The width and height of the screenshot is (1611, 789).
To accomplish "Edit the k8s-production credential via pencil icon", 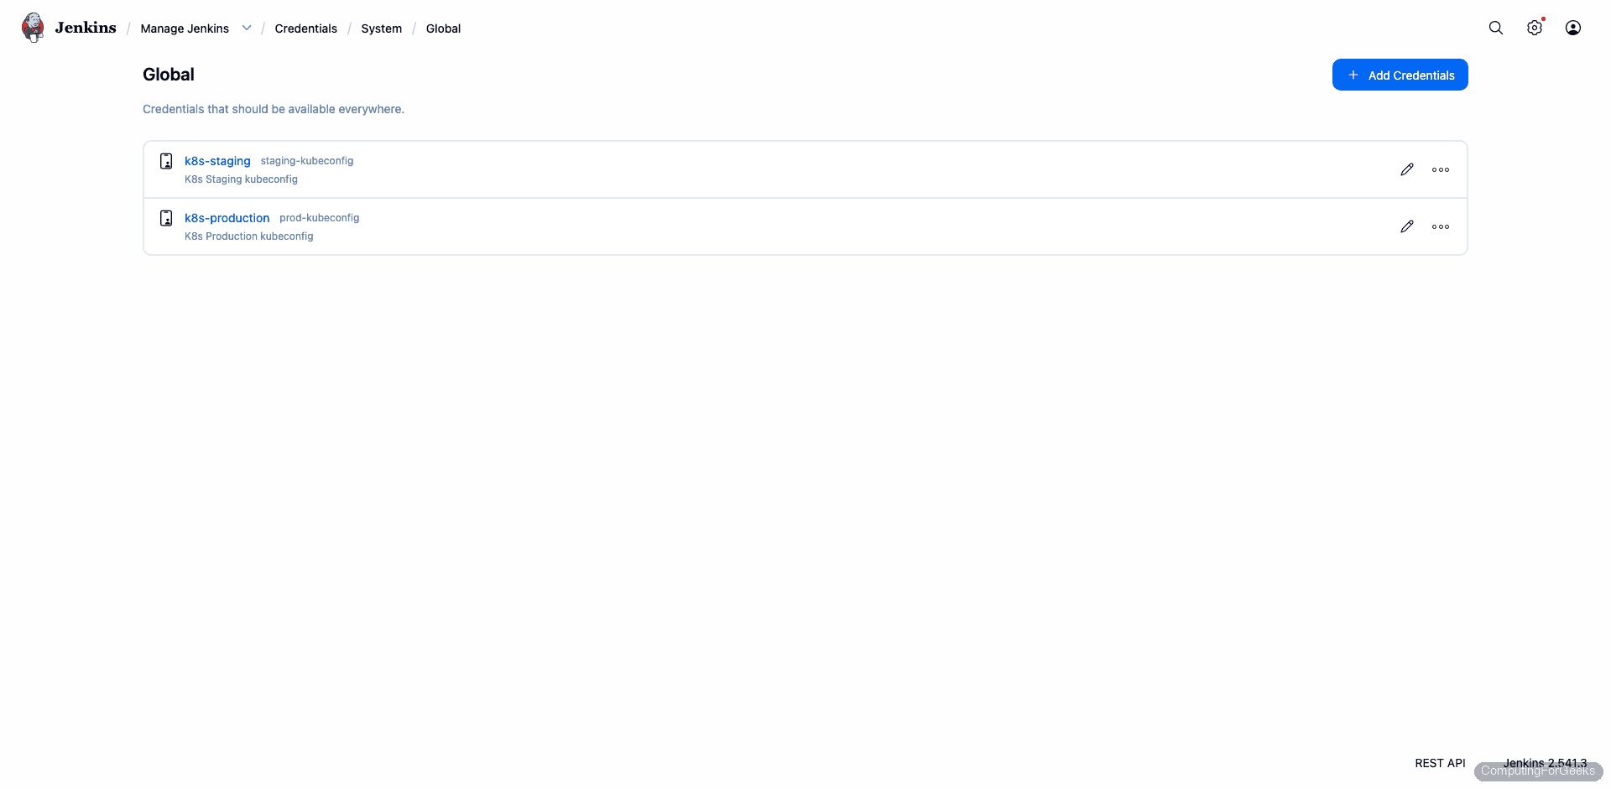I will point(1407,226).
